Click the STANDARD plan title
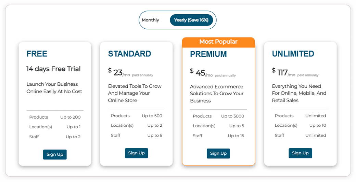This screenshot has height=182, width=356. pos(129,54)
